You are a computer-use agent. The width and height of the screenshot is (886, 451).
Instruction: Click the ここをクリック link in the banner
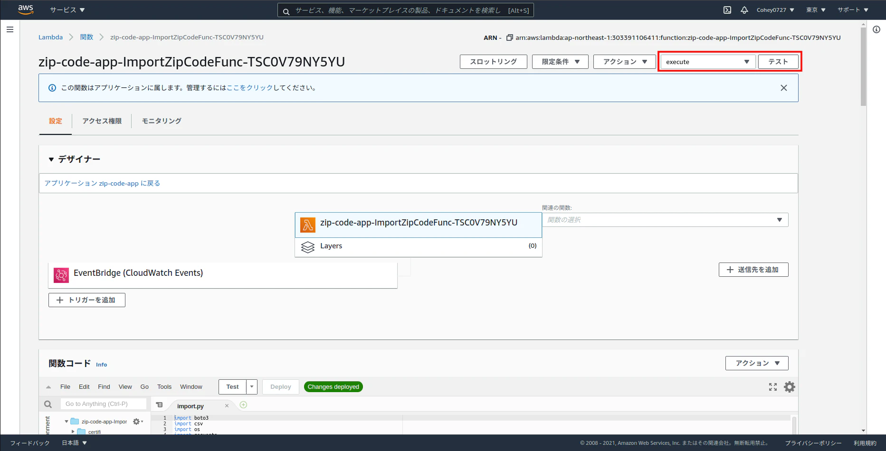(x=249, y=88)
